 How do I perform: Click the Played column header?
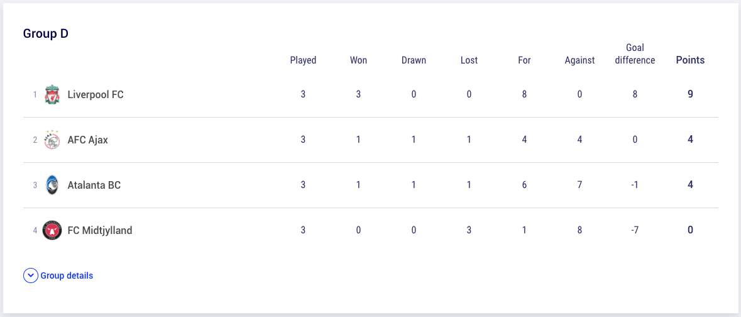[303, 60]
